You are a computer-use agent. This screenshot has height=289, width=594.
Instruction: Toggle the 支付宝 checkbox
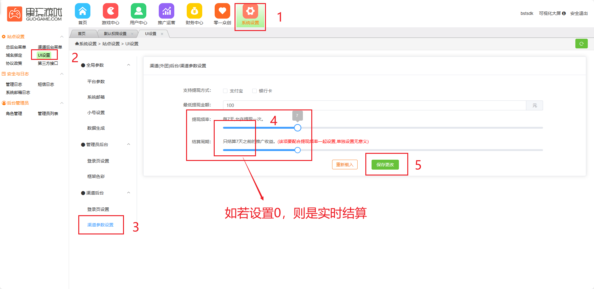click(225, 91)
